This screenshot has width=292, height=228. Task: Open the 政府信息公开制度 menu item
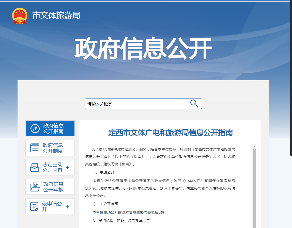coord(53,148)
